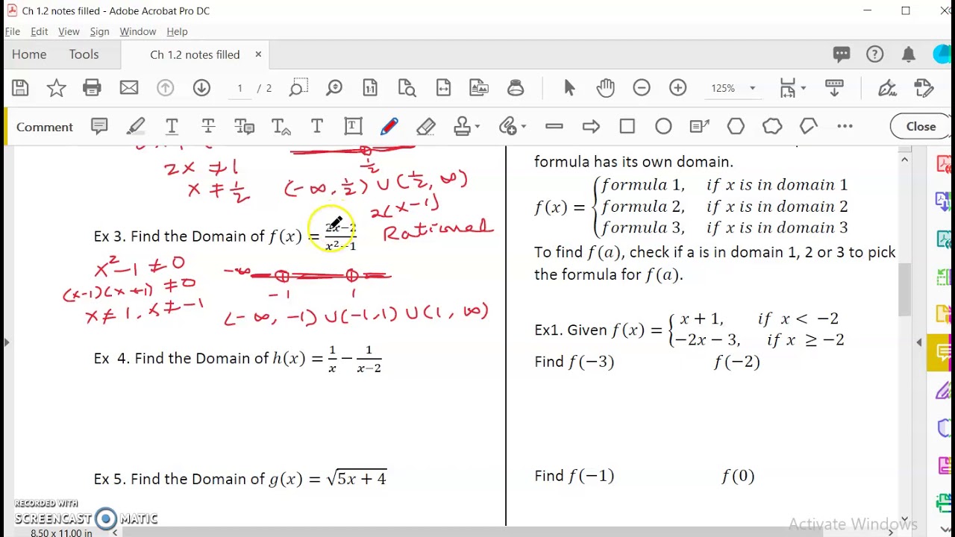955x537 pixels.
Task: Send the file by email via the envelope icon
Action: click(x=129, y=88)
